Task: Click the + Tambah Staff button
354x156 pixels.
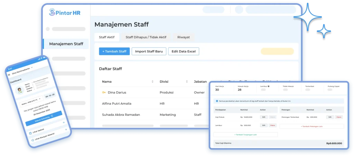Action: click(x=114, y=51)
